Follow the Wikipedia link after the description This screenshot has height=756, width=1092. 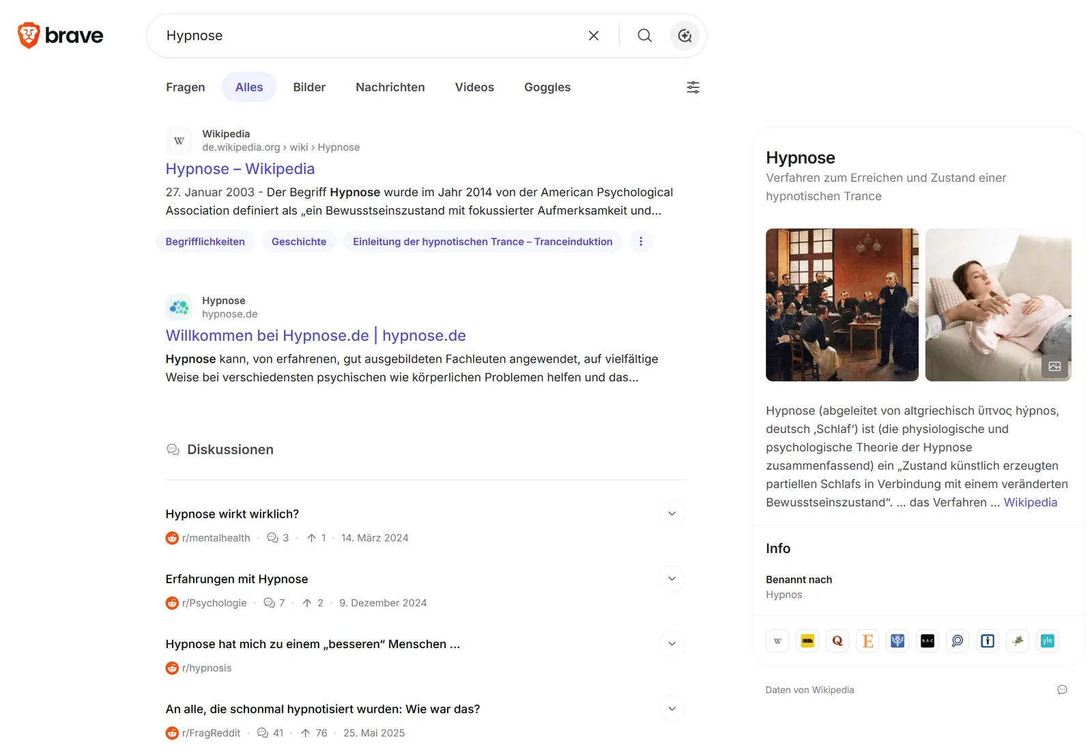click(x=1030, y=503)
